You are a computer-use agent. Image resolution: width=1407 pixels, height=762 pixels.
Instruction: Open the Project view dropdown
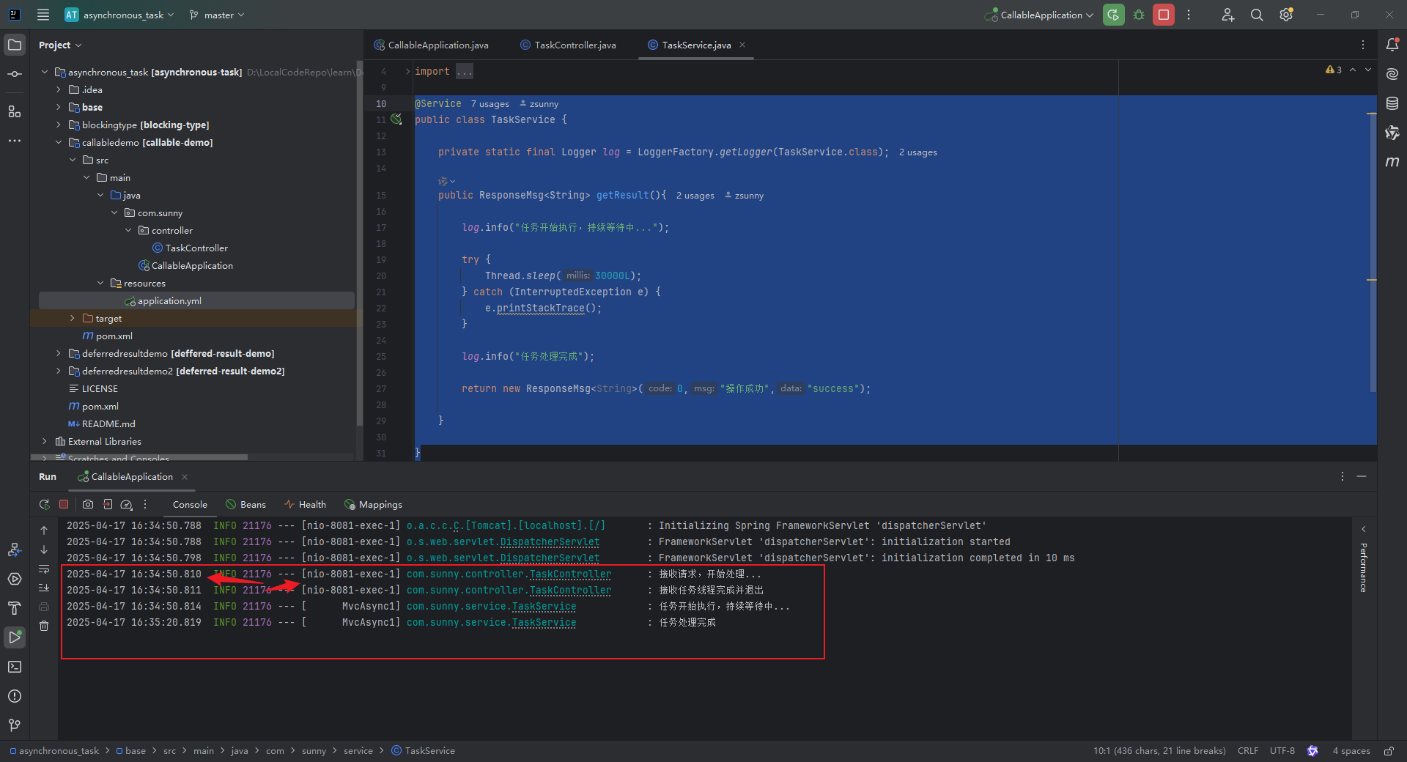click(60, 45)
